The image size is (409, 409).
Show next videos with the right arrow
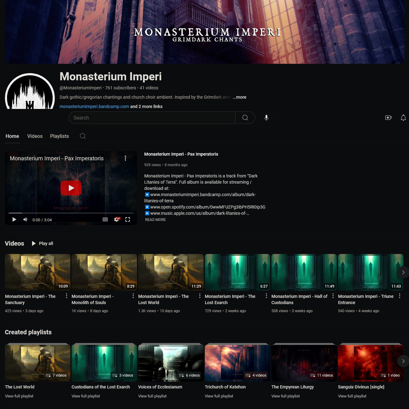[403, 272]
